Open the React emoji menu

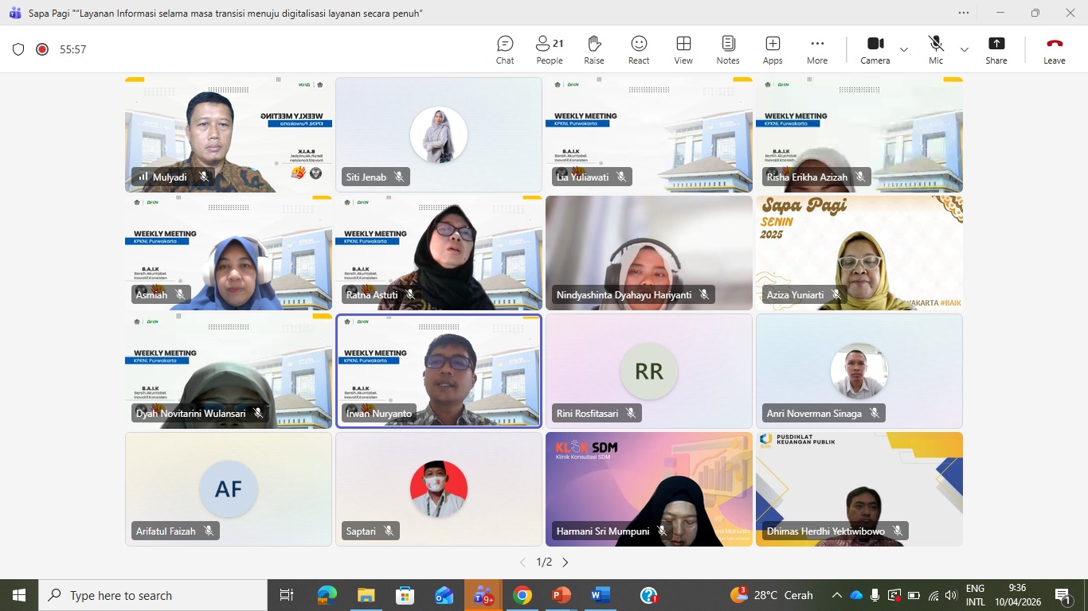[x=639, y=49]
